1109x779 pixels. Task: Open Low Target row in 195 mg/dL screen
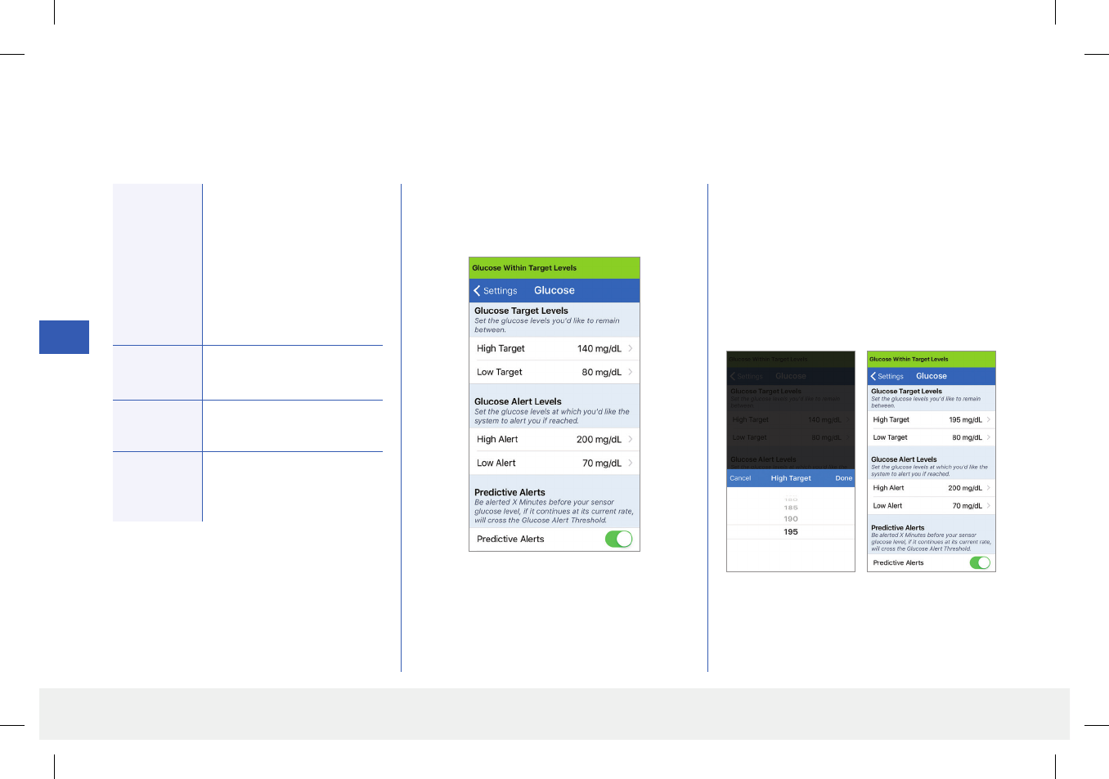coord(932,437)
